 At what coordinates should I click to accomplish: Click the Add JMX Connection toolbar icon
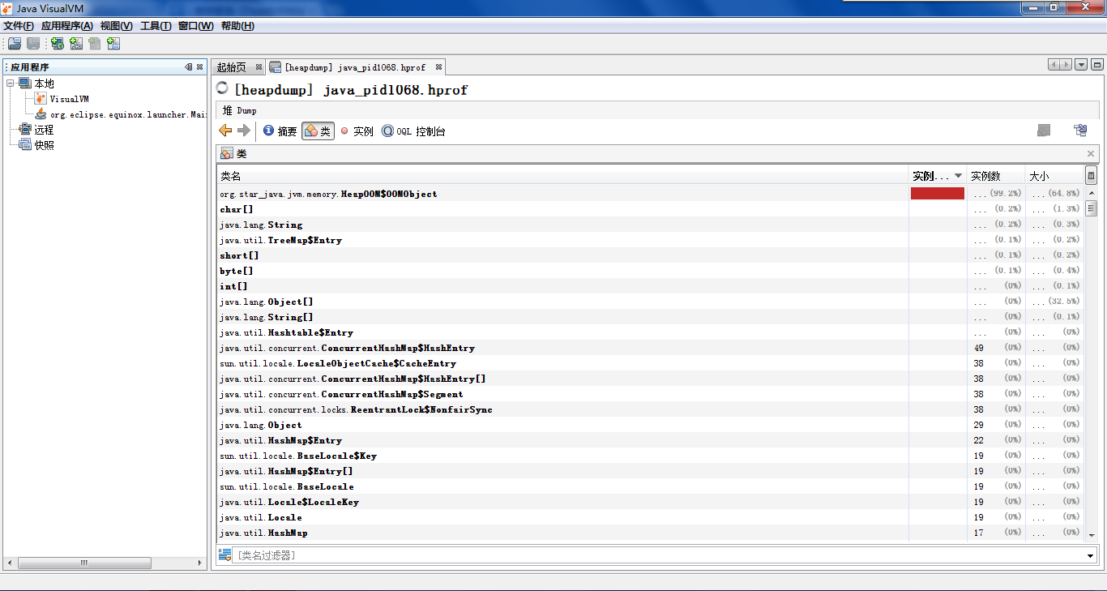click(76, 44)
